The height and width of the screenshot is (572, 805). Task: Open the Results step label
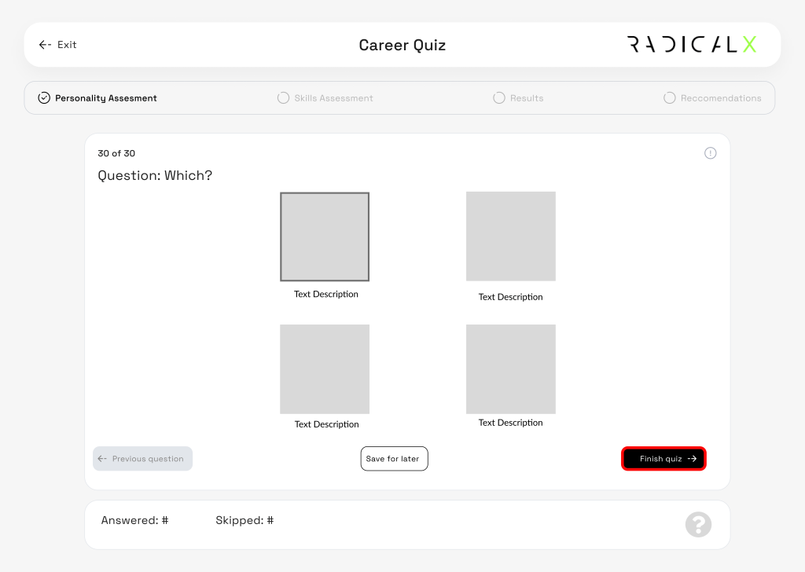tap(527, 98)
